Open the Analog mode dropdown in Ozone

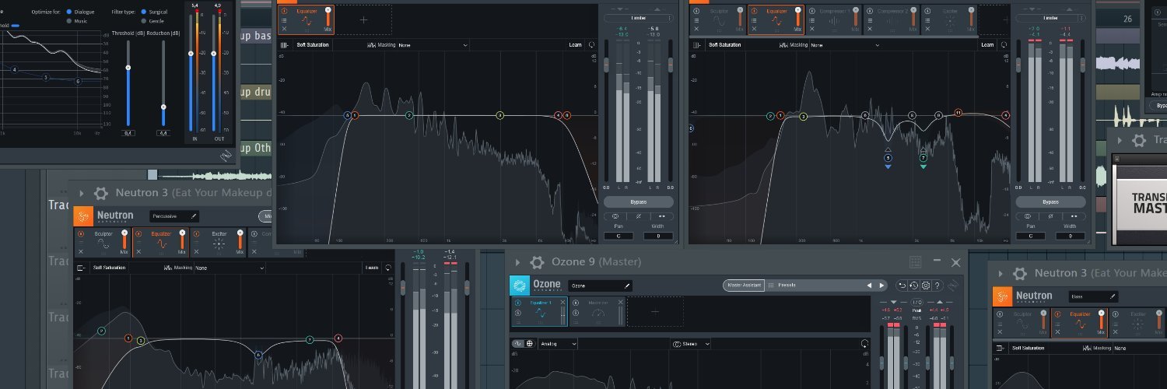click(x=559, y=343)
